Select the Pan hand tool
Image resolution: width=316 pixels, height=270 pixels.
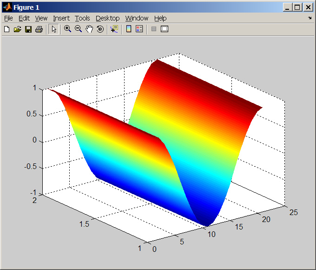(89, 29)
